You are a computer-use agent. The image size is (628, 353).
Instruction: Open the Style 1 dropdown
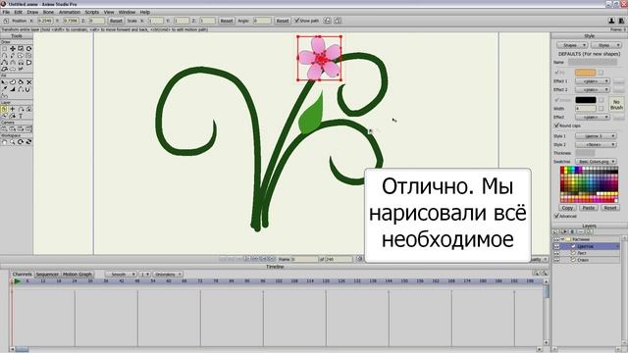596,136
